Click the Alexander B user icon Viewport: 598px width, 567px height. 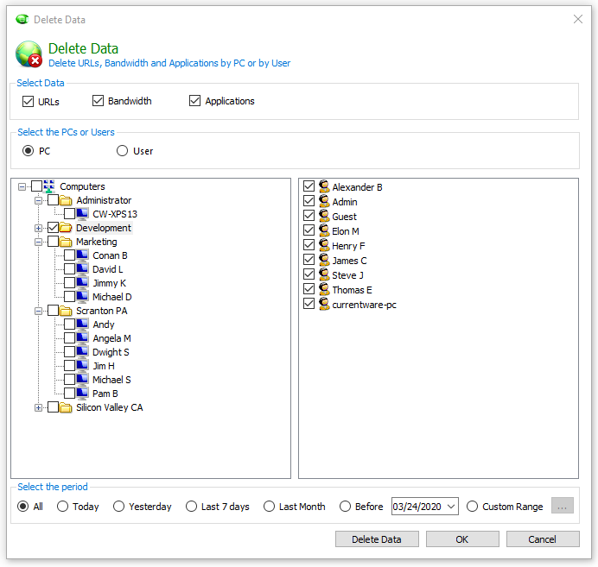324,186
